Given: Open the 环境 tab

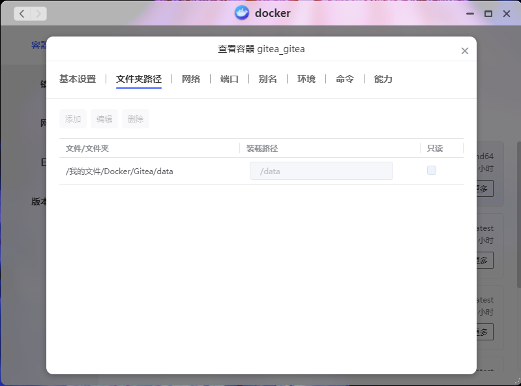Looking at the screenshot, I should point(306,79).
